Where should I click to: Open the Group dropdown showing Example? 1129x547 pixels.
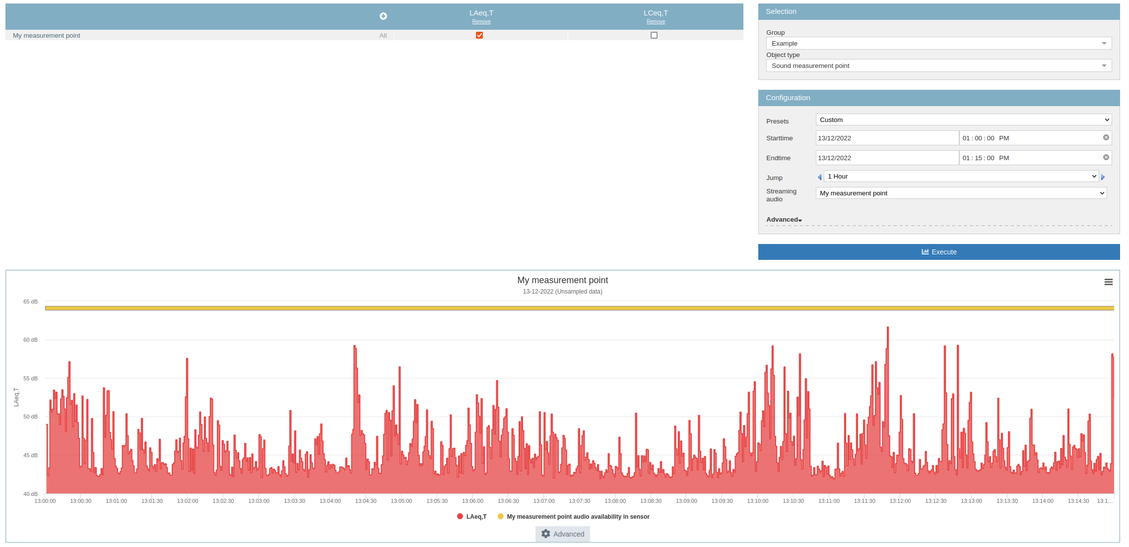coord(938,43)
